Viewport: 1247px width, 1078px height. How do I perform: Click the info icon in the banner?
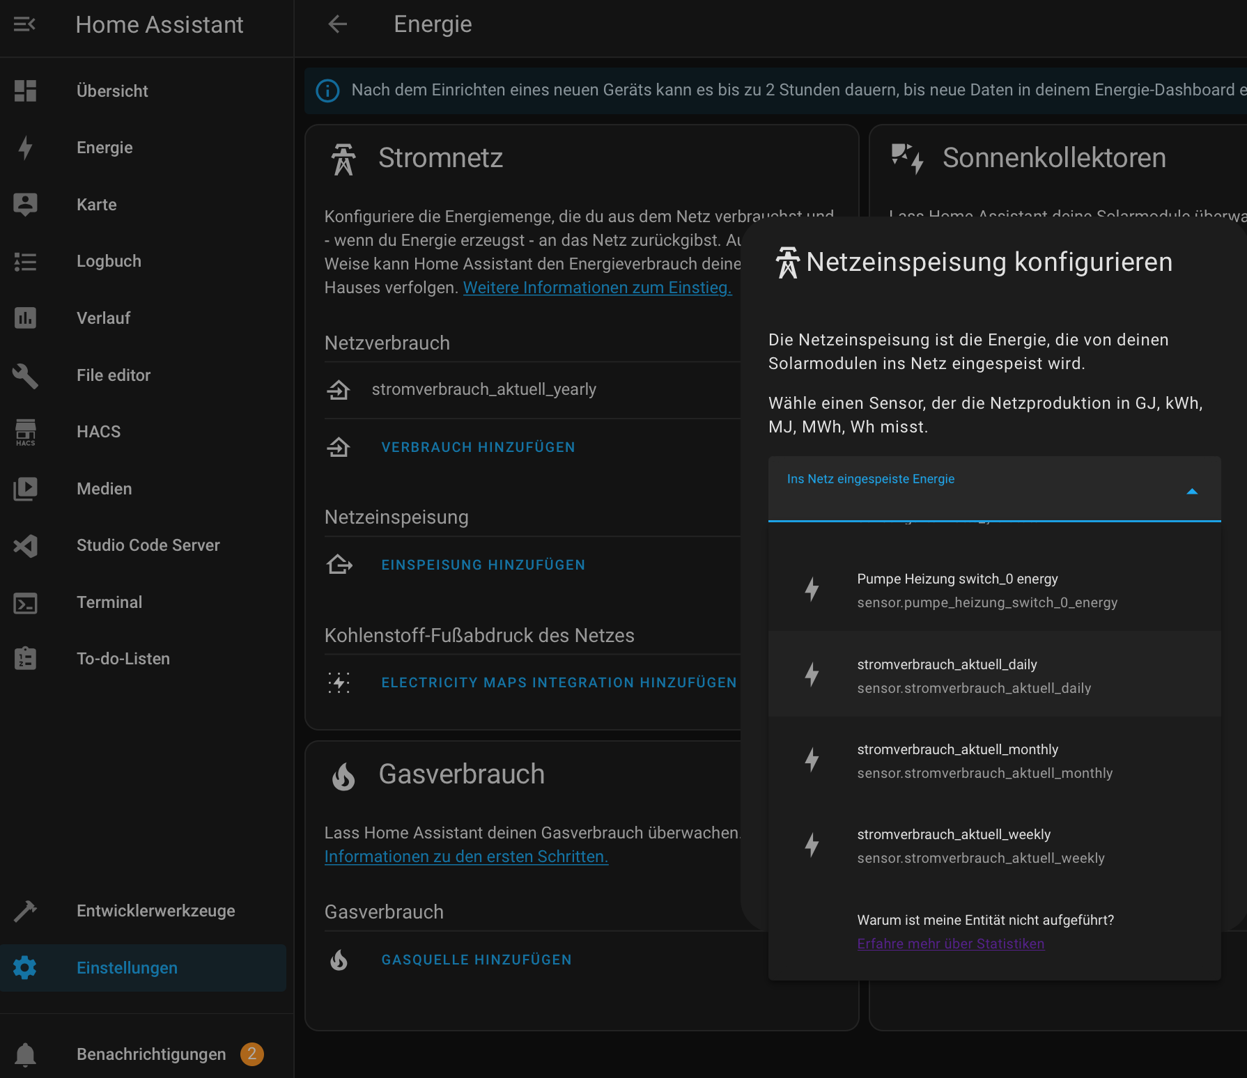tap(327, 91)
